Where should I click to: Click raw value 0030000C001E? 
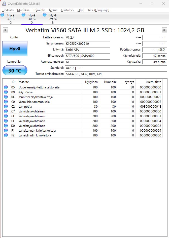151,107
